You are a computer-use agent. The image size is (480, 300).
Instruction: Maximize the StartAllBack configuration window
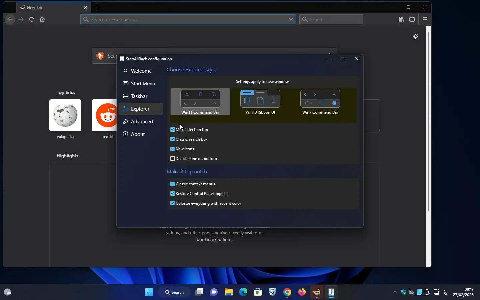343,59
